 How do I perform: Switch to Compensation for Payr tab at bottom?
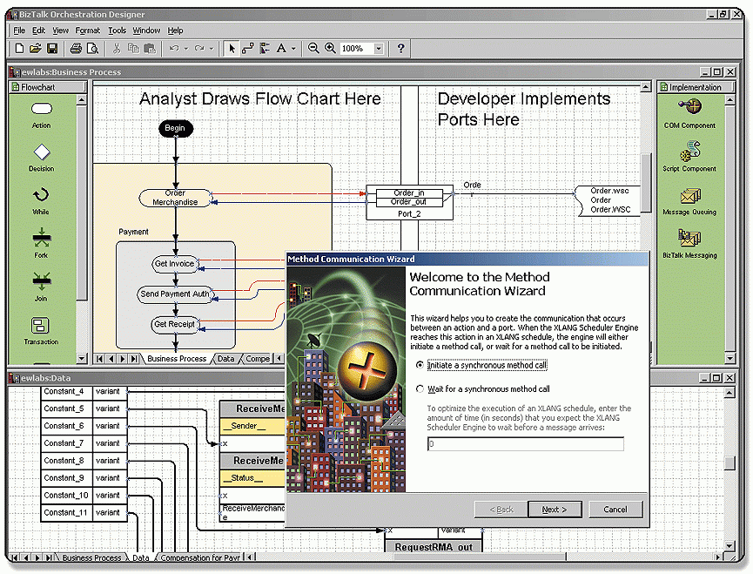(201, 557)
